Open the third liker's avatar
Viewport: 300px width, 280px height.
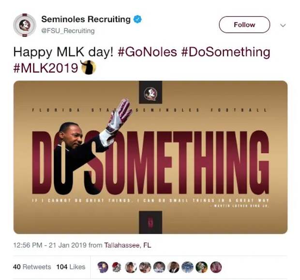[131, 267]
